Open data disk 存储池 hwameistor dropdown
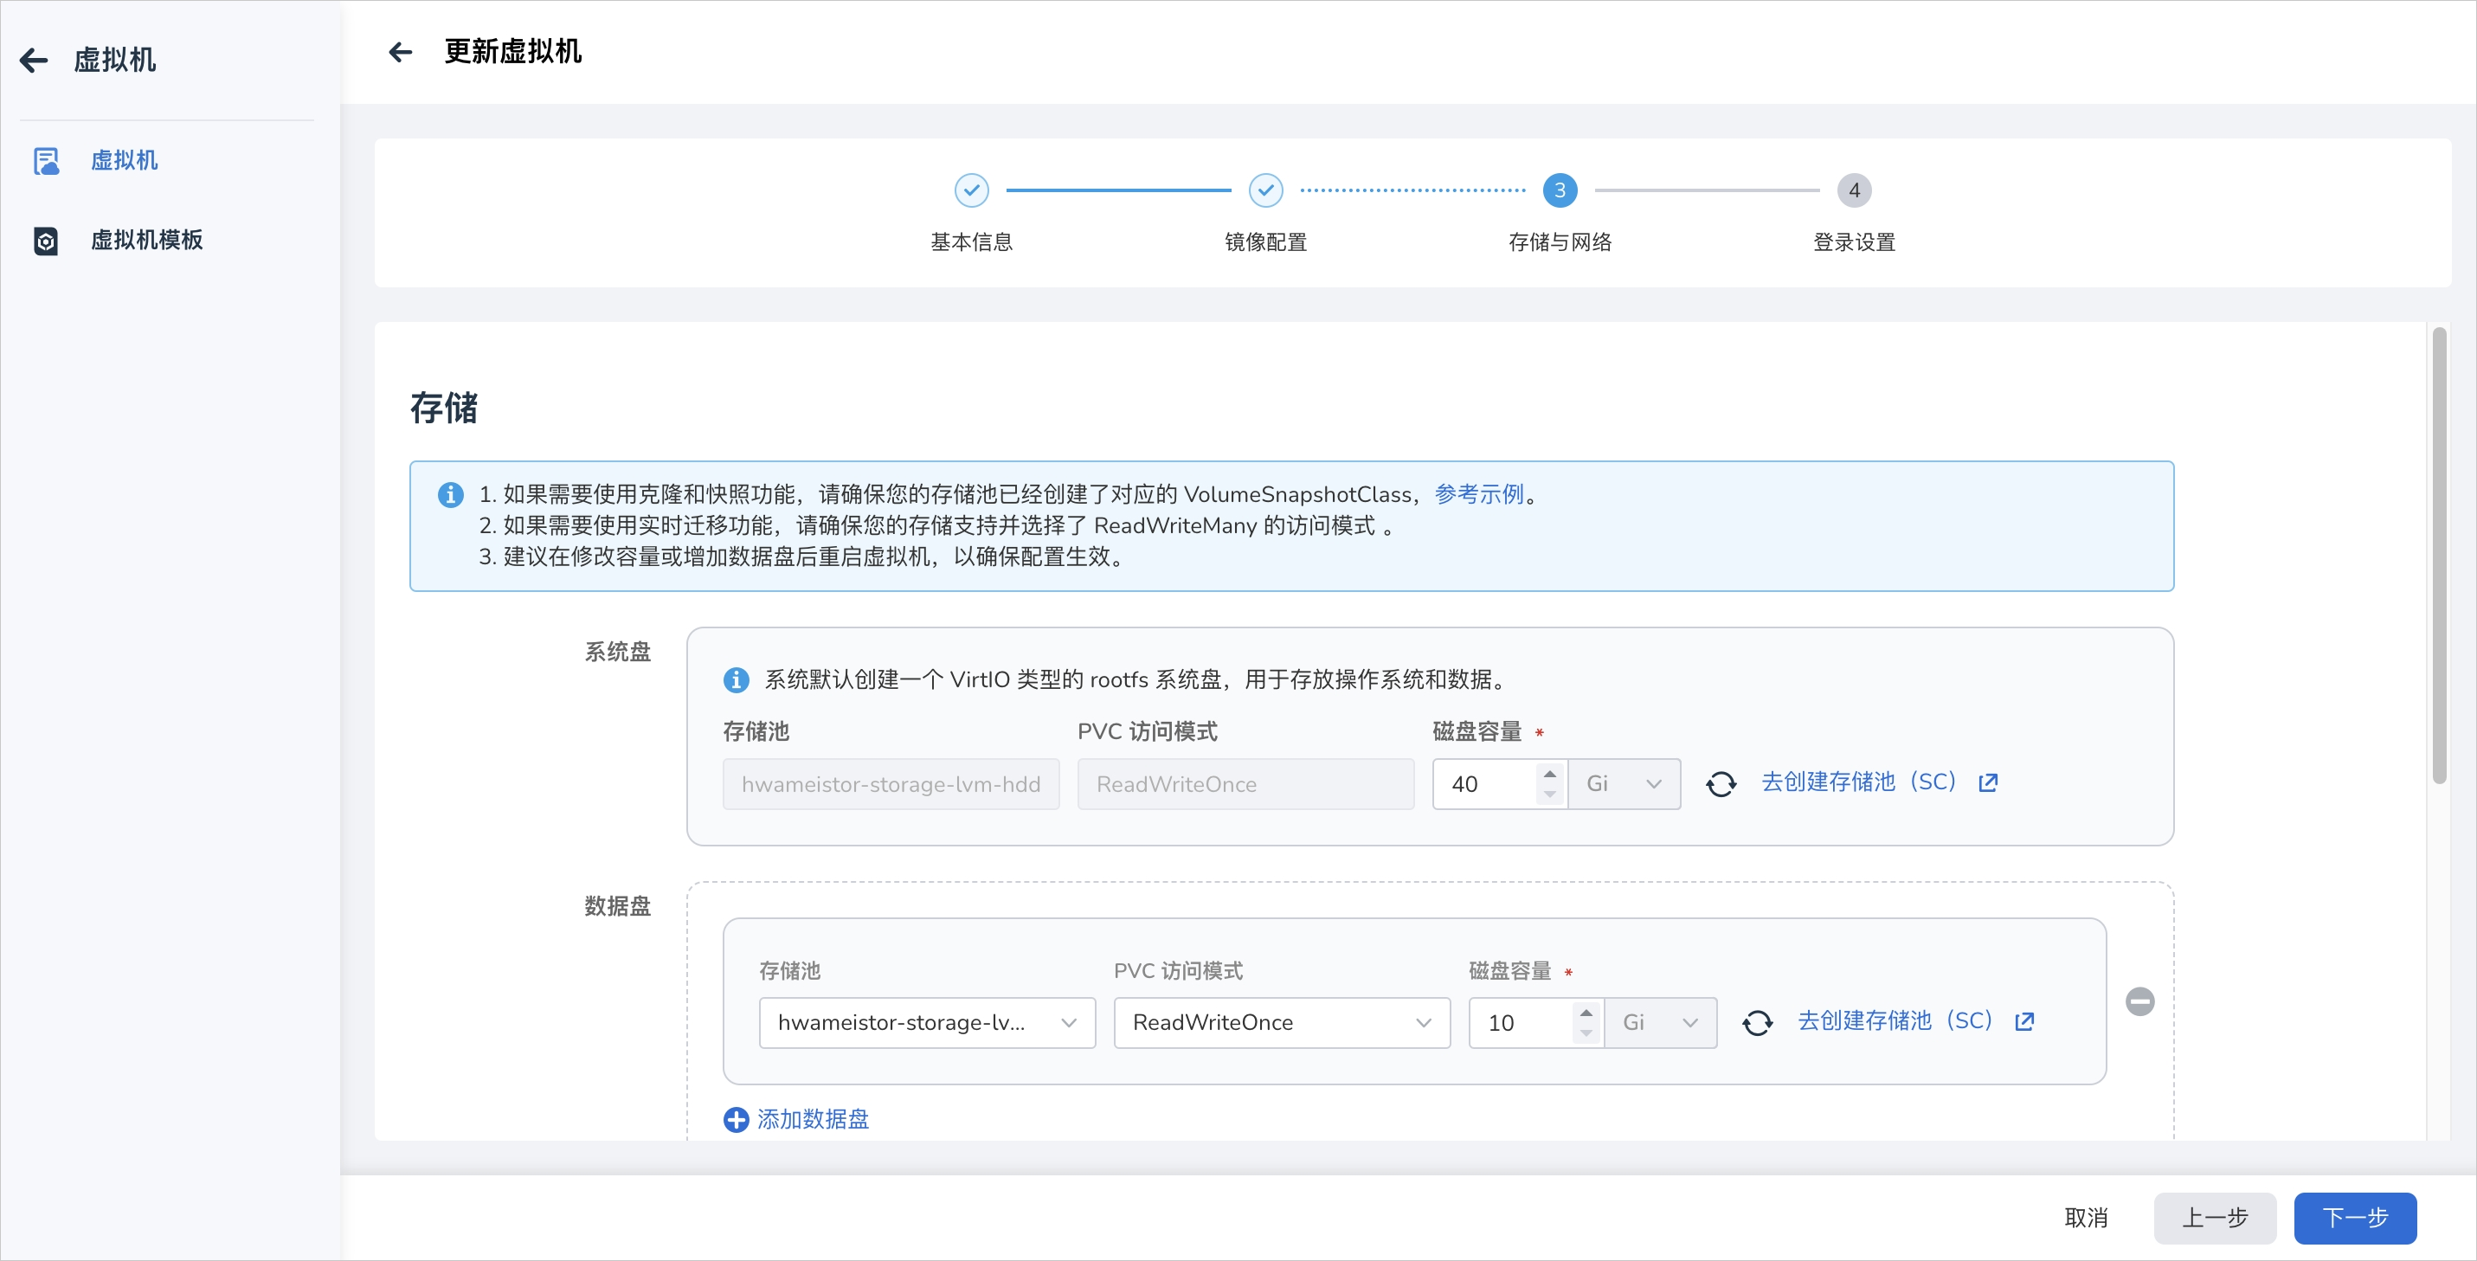 (927, 1022)
